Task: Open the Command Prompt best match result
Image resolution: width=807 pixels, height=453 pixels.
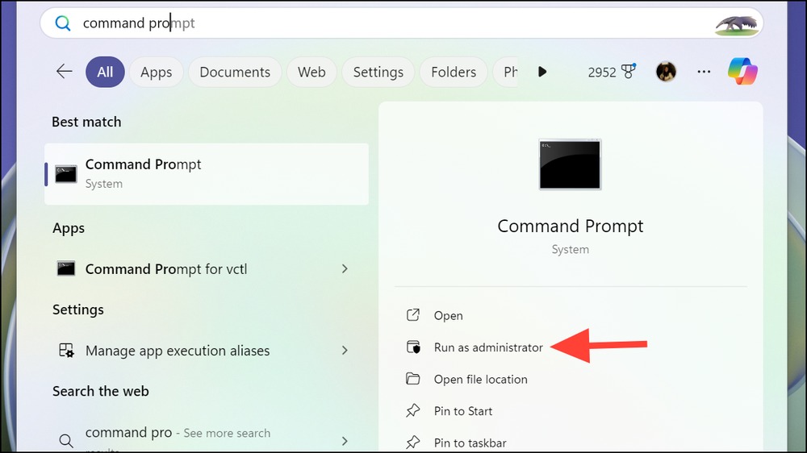Action: 207,174
